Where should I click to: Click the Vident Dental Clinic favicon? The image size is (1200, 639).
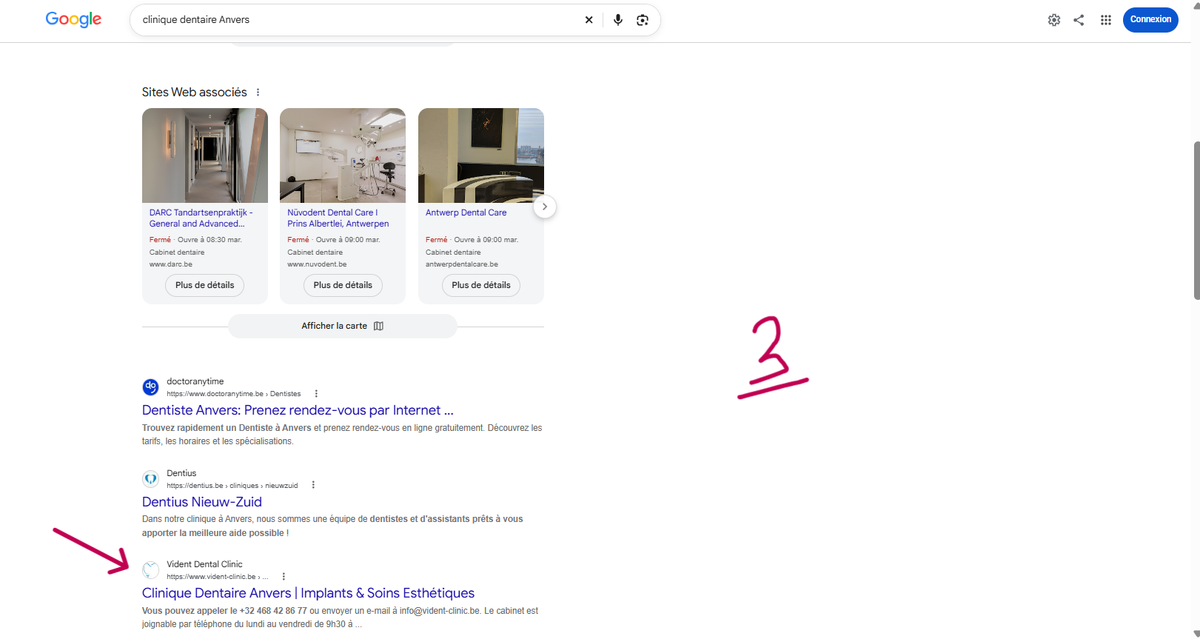click(x=150, y=569)
